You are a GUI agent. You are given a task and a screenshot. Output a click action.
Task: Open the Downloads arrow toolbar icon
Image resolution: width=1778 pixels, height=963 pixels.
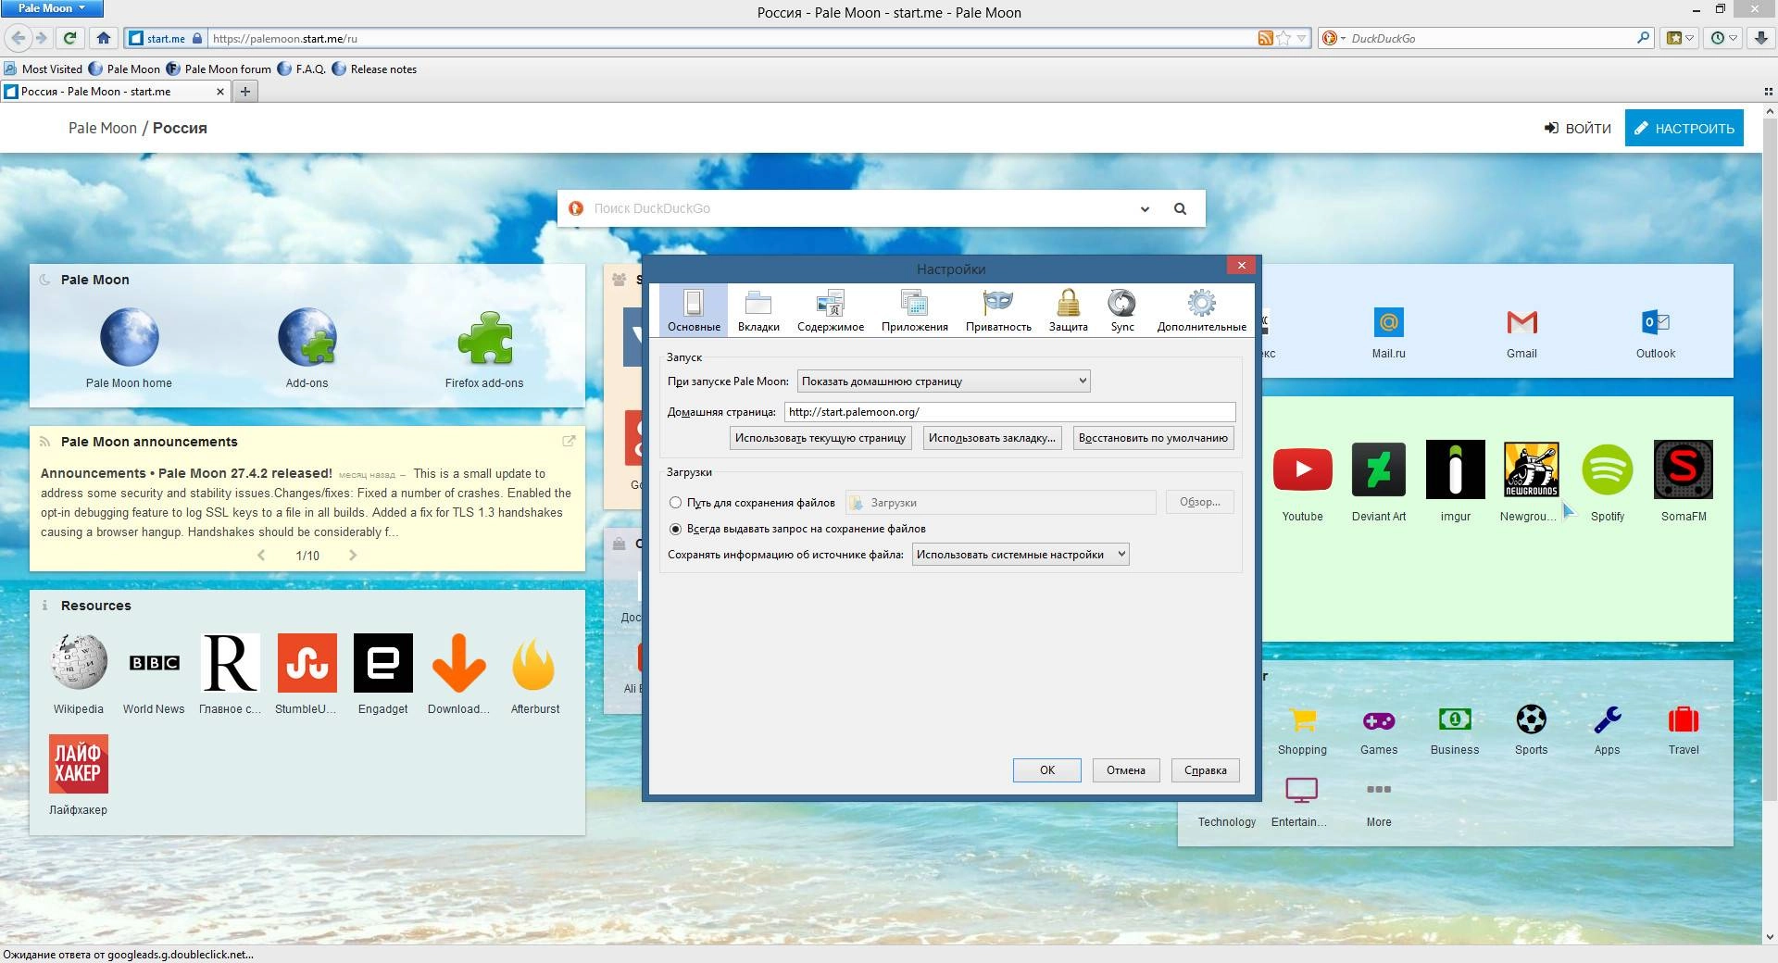coord(1762,38)
